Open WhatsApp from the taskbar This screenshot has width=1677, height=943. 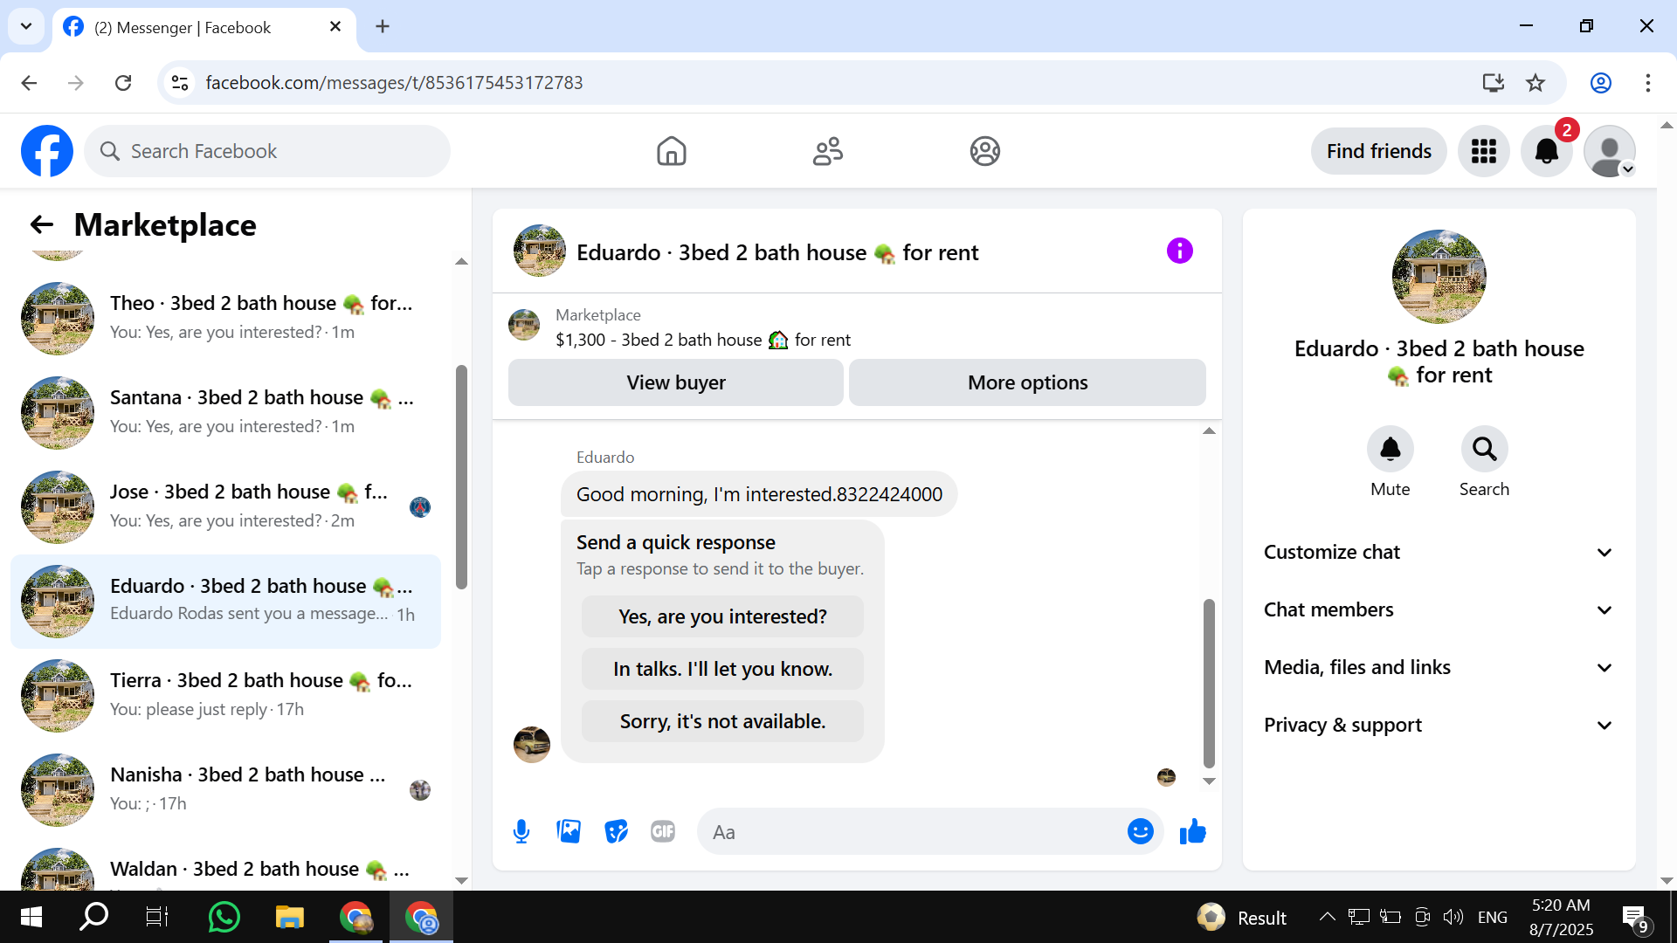click(224, 918)
